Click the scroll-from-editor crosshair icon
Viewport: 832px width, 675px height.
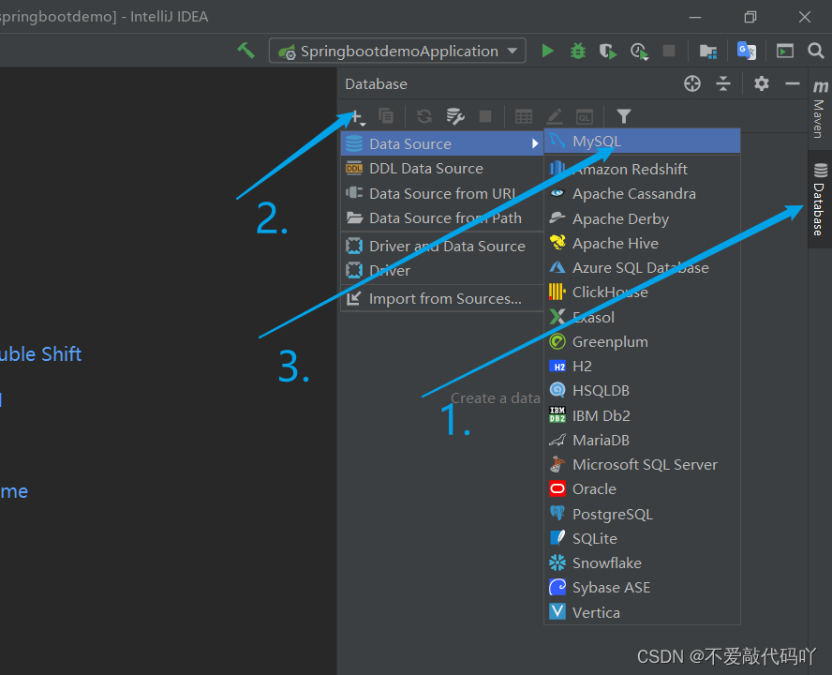691,83
